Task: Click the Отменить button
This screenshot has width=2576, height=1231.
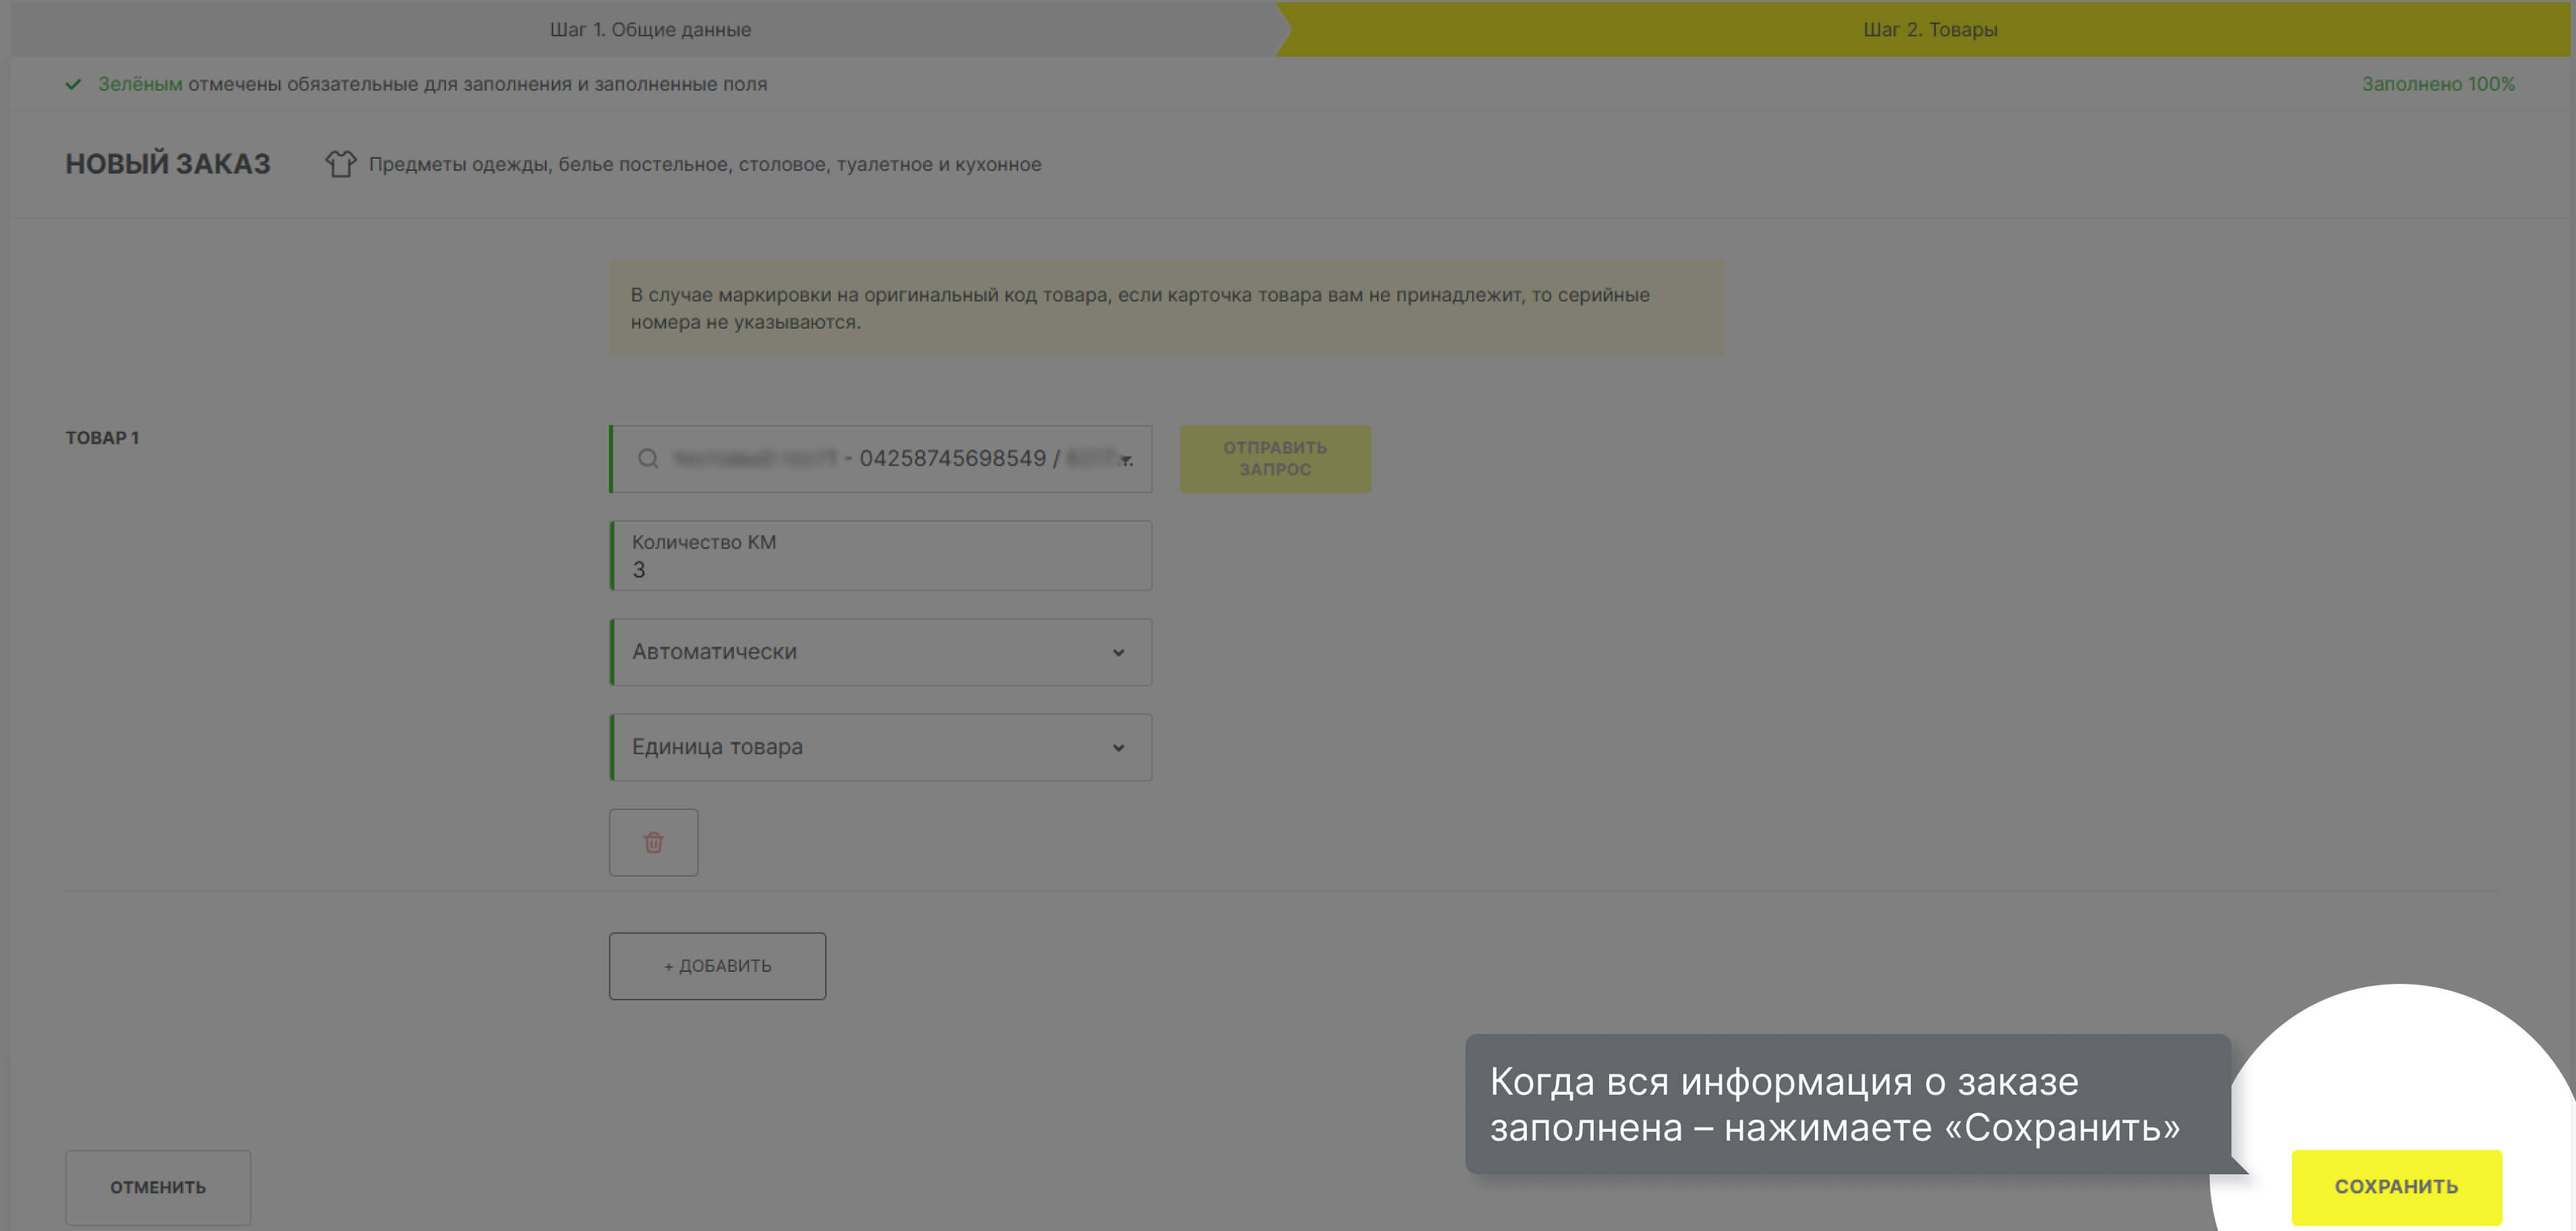Action: 158,1187
